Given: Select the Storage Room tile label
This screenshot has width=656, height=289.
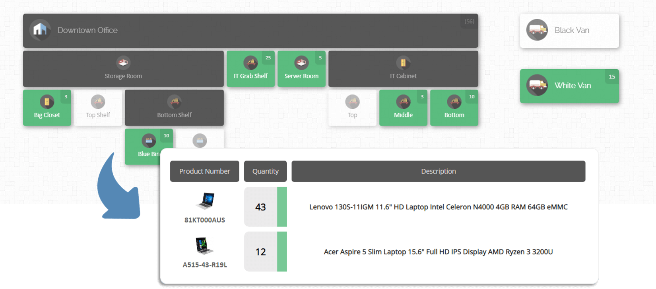Looking at the screenshot, I should 123,76.
